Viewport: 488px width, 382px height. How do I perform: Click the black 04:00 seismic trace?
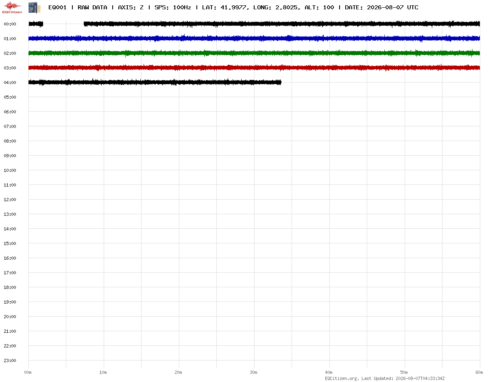pos(155,82)
